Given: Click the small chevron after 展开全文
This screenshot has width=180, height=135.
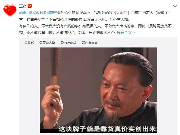Looking at the screenshot, I should [x=134, y=33].
